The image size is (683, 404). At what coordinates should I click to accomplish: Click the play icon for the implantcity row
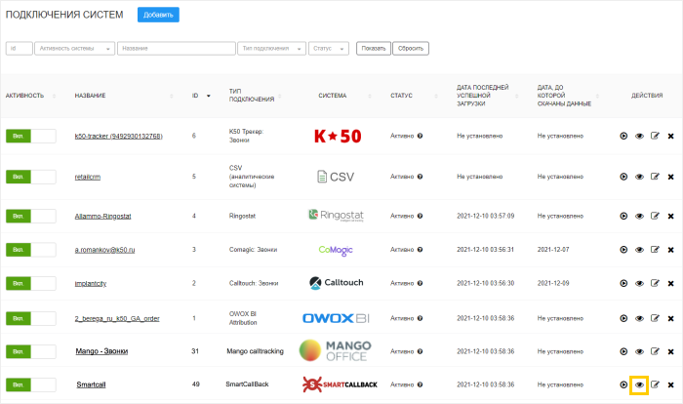[623, 283]
